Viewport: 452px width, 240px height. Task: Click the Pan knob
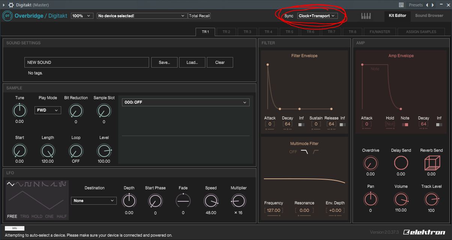coord(371,199)
